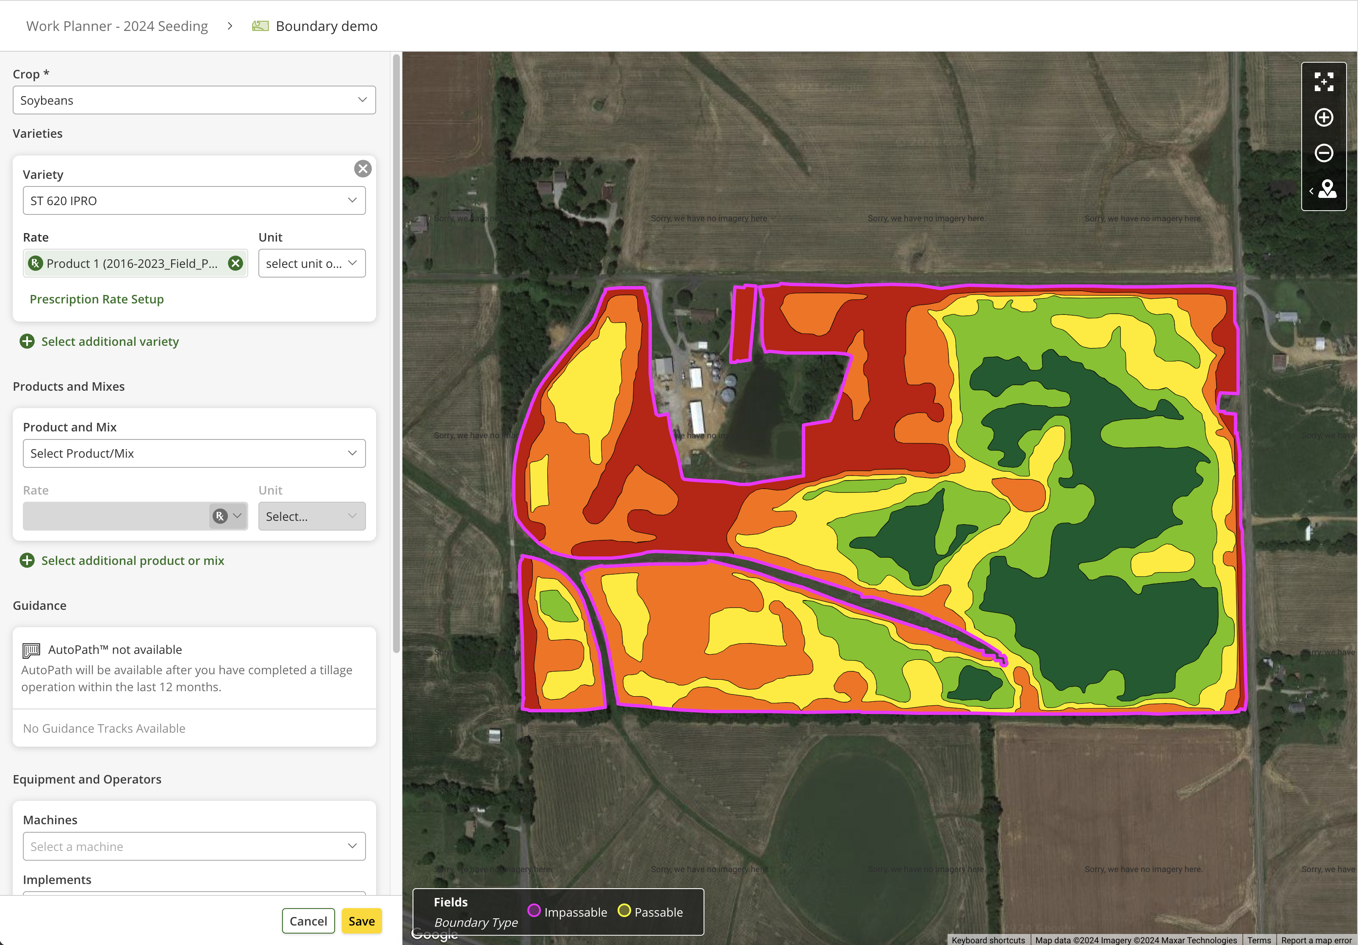Click plus icon for additional product
Screen dimensions: 1358x945
coord(27,560)
